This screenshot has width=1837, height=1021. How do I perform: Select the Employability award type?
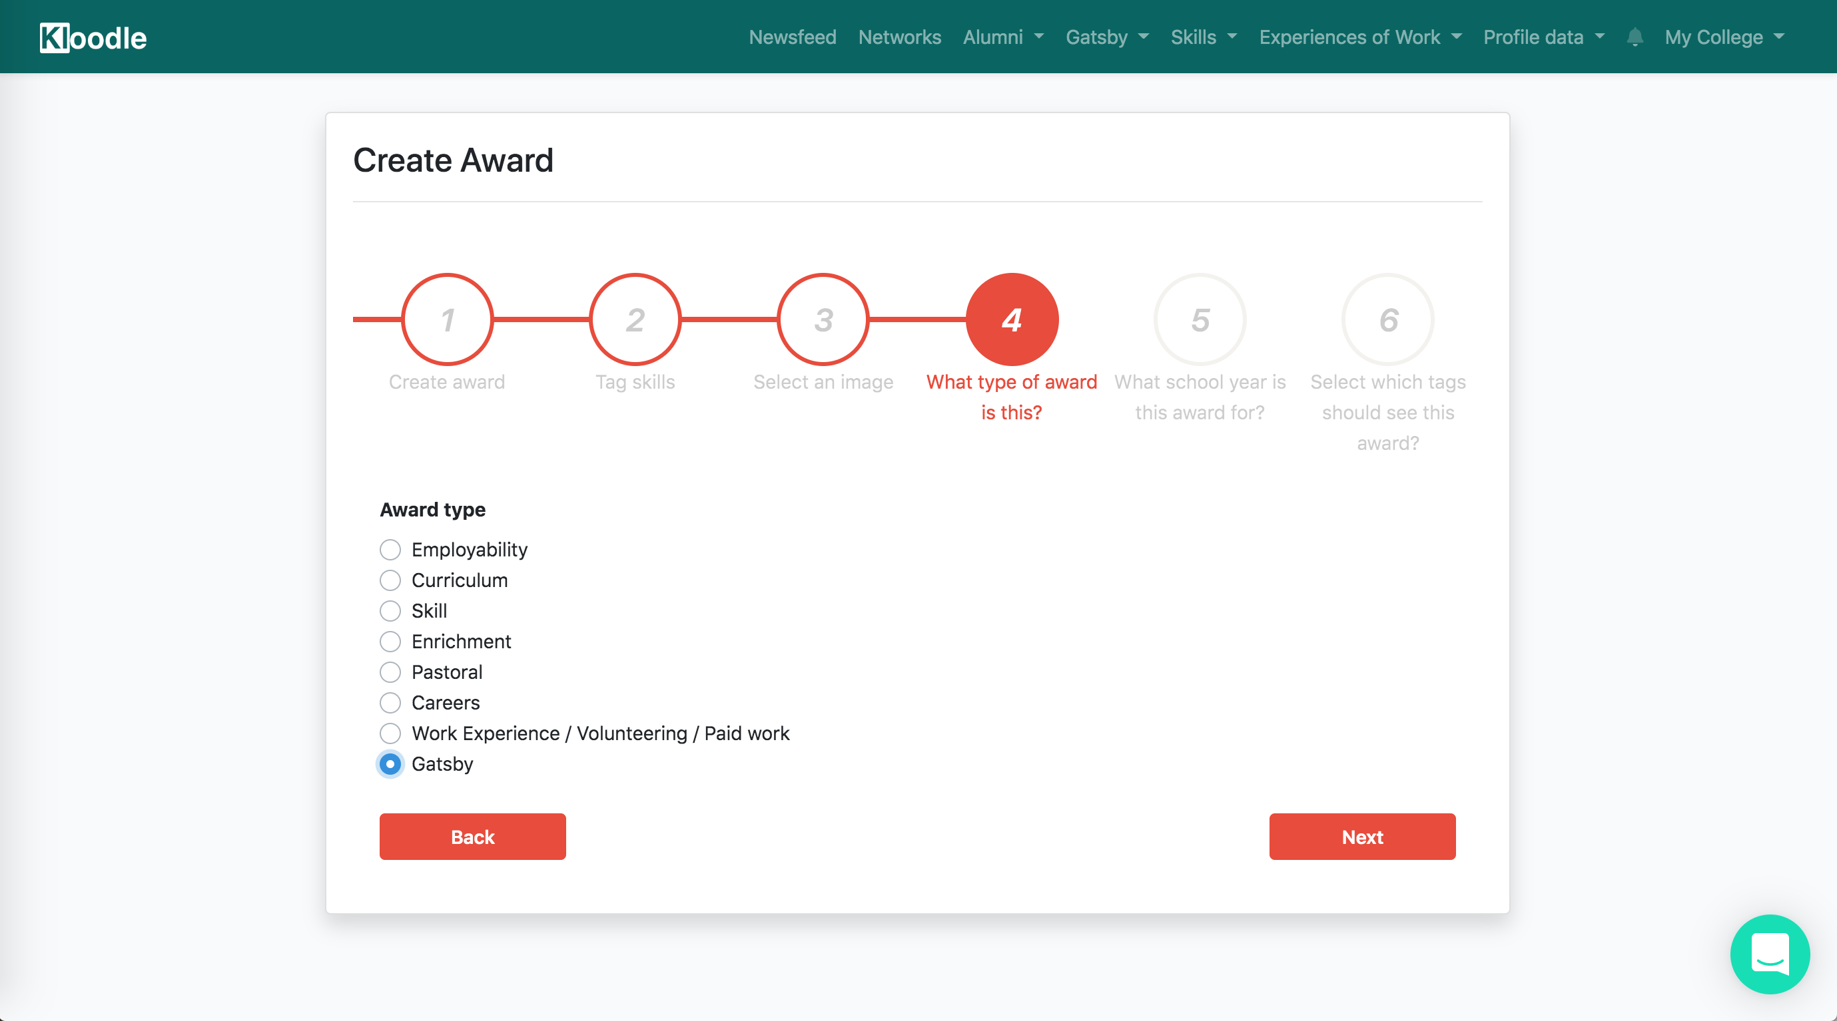(x=390, y=549)
